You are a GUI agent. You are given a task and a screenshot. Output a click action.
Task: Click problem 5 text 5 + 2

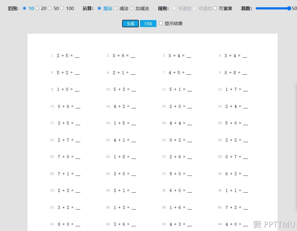tap(63, 73)
